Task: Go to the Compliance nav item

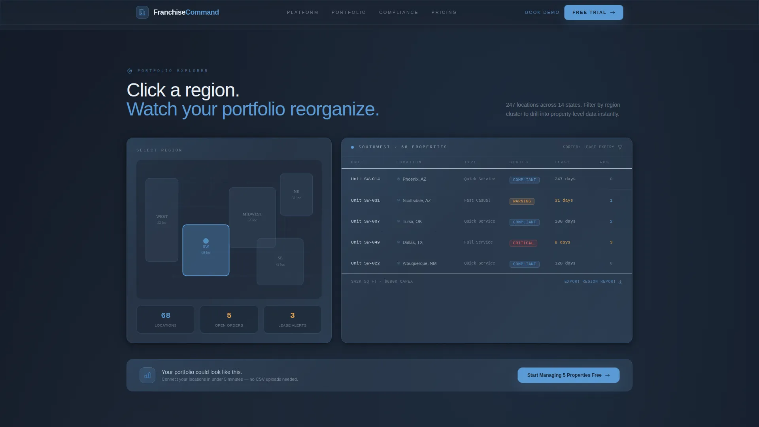Action: coord(399,12)
